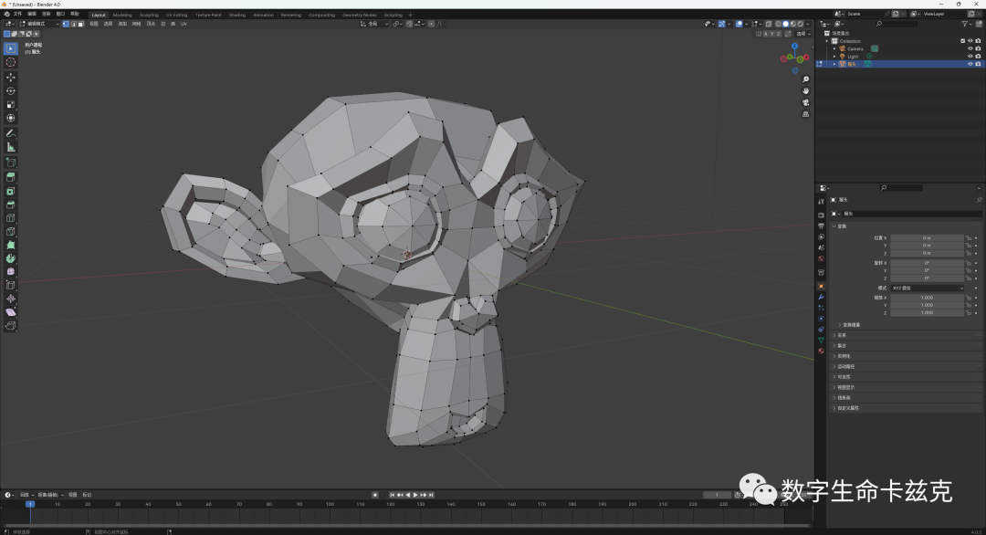Hide the Camera object with eye icon

click(x=970, y=48)
